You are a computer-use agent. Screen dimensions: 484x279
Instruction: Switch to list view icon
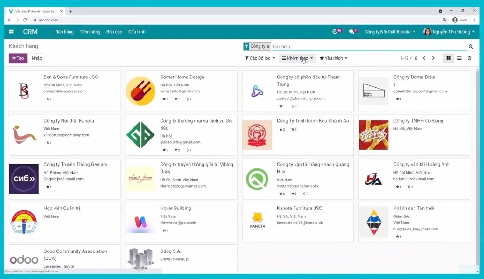pos(459,58)
